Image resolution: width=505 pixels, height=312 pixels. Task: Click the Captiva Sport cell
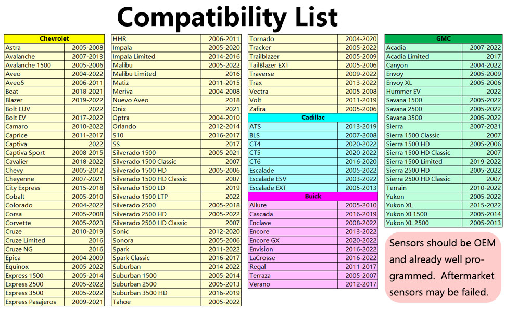click(34, 153)
